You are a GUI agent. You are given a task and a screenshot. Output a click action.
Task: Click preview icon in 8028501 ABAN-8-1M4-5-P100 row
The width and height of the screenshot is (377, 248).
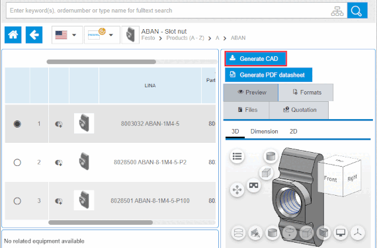pos(59,201)
